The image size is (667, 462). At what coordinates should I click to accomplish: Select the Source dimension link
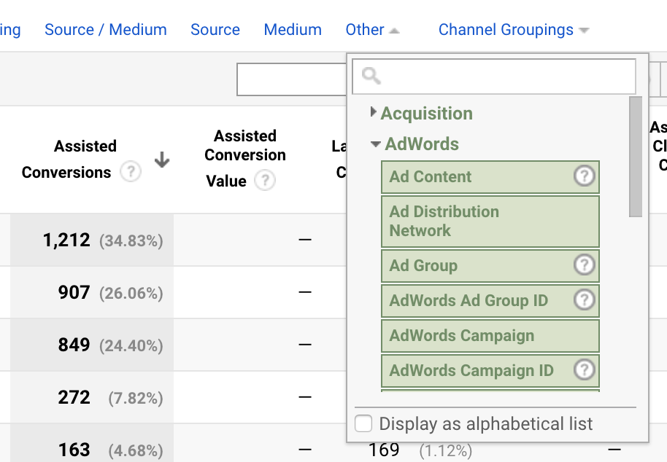click(215, 30)
